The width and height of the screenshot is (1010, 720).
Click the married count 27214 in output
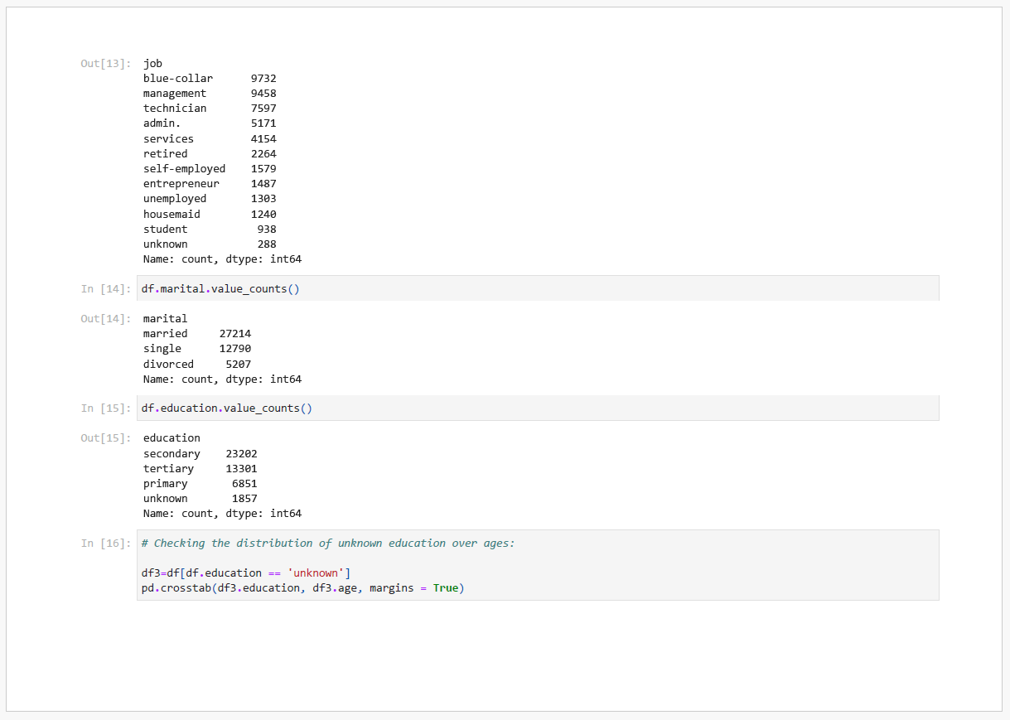pyautogui.click(x=234, y=334)
